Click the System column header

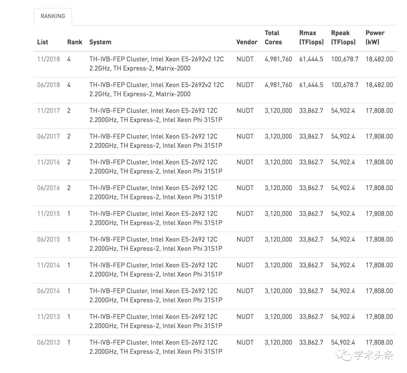(x=100, y=42)
